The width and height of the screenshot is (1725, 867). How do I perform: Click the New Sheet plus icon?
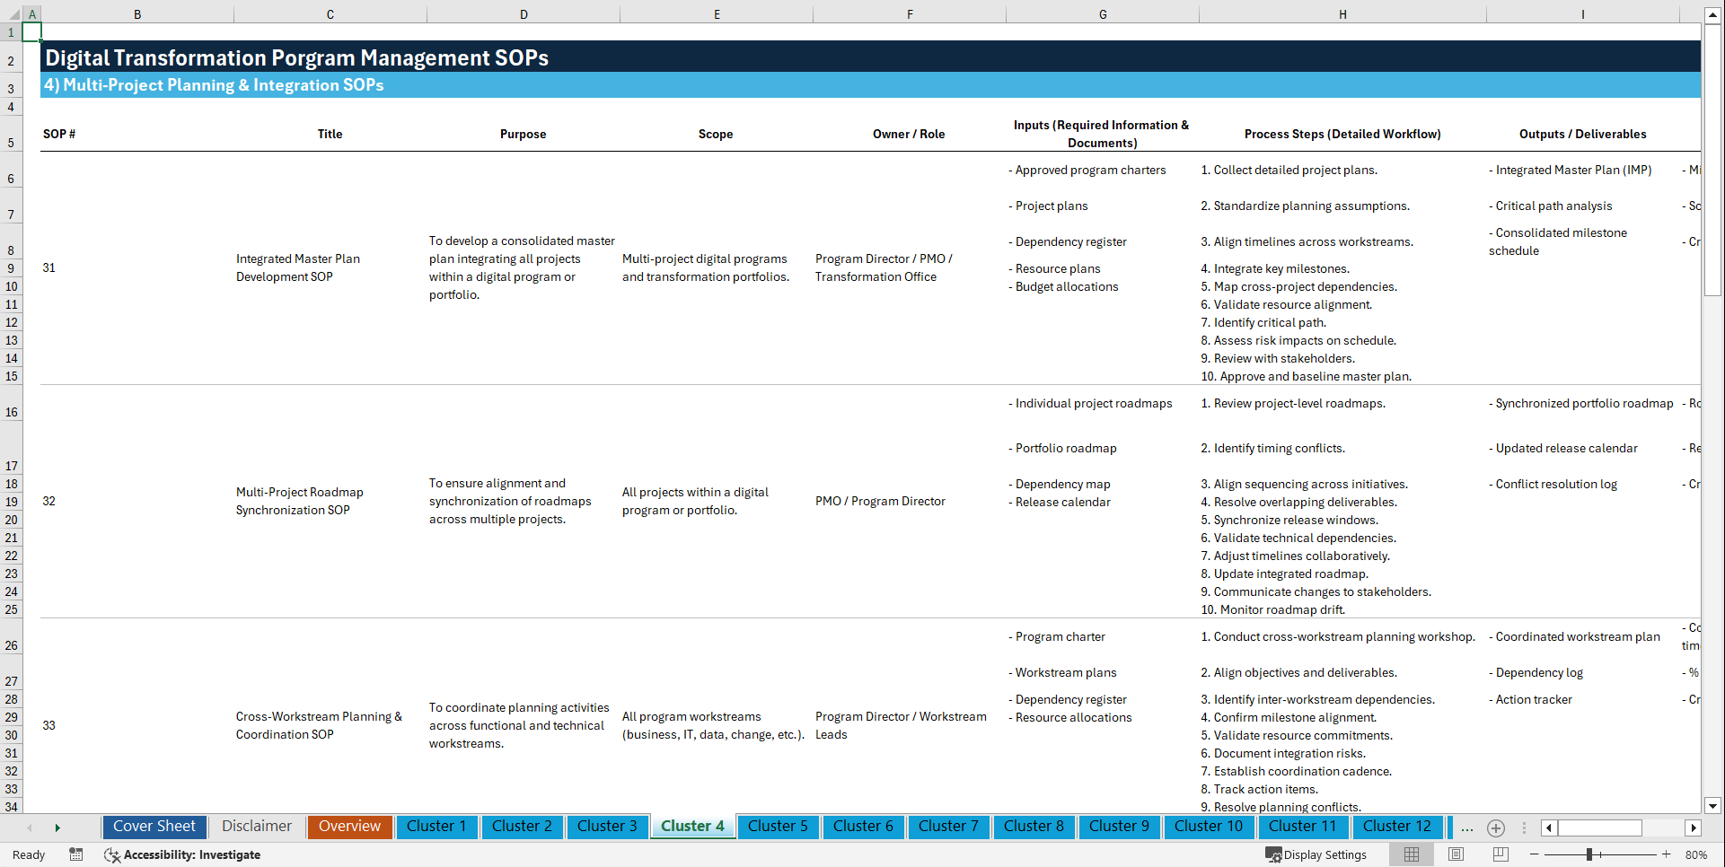click(x=1496, y=828)
